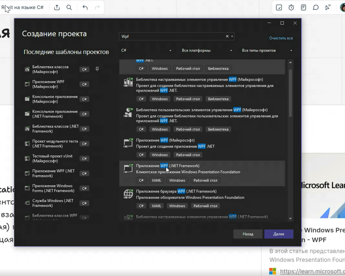This screenshot has height=276, width=345.
Task: Click the icon of Библиотека настраиваемых элементов управления WPF (Майкрософт)
Action: (128, 82)
